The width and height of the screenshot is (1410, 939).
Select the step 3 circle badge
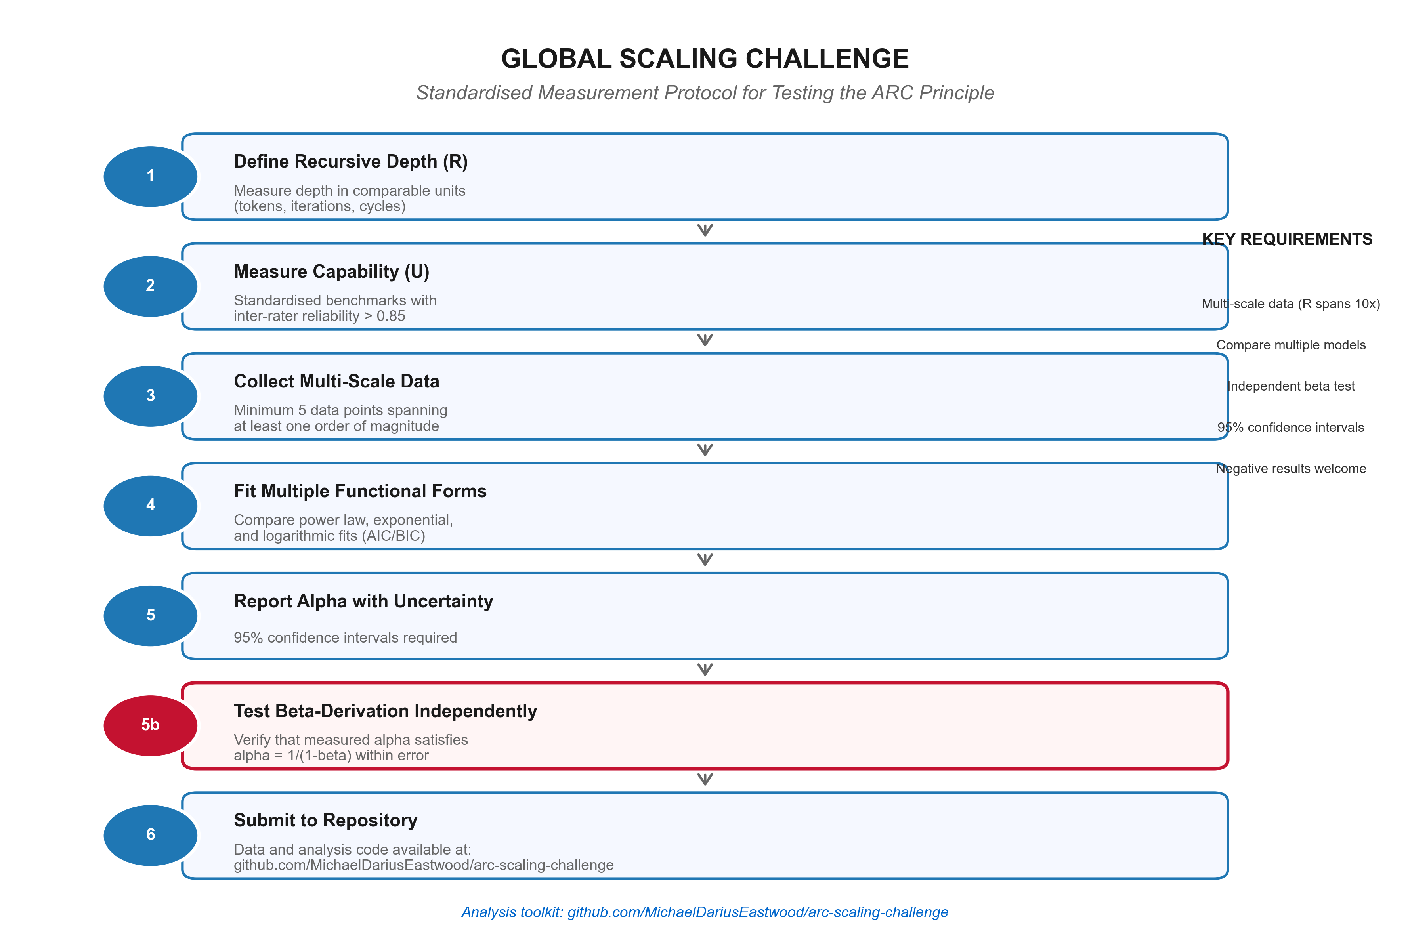150,396
